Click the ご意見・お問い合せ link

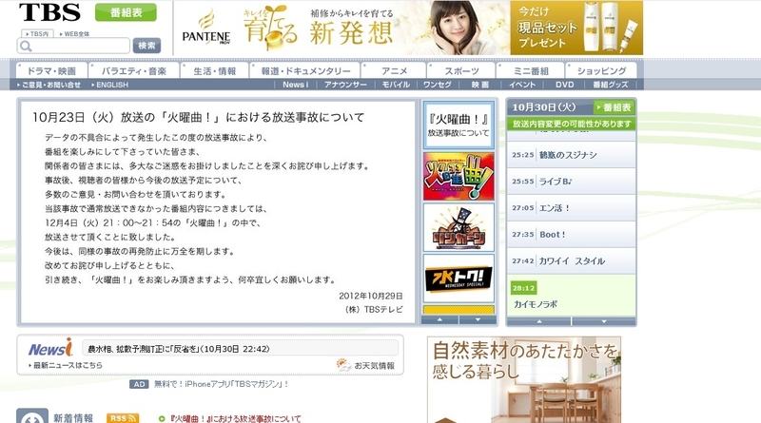pyautogui.click(x=49, y=85)
